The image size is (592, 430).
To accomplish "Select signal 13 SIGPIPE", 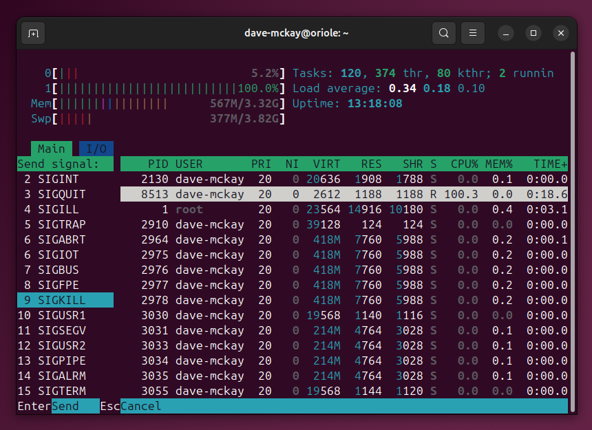I will [65, 361].
